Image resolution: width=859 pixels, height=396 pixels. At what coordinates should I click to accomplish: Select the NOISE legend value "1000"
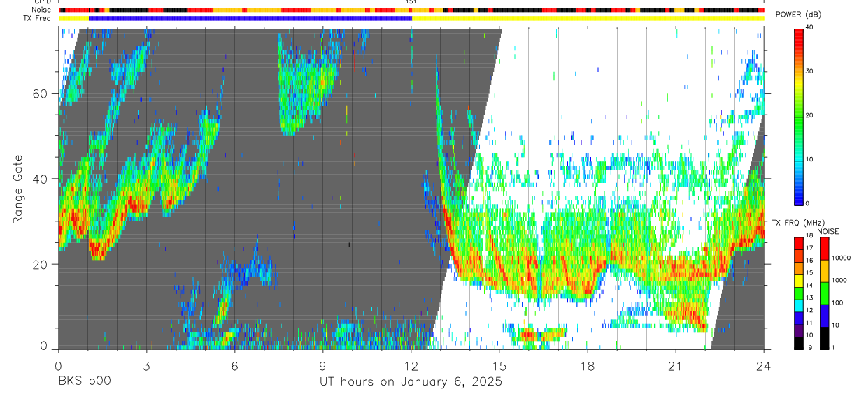coord(839,279)
